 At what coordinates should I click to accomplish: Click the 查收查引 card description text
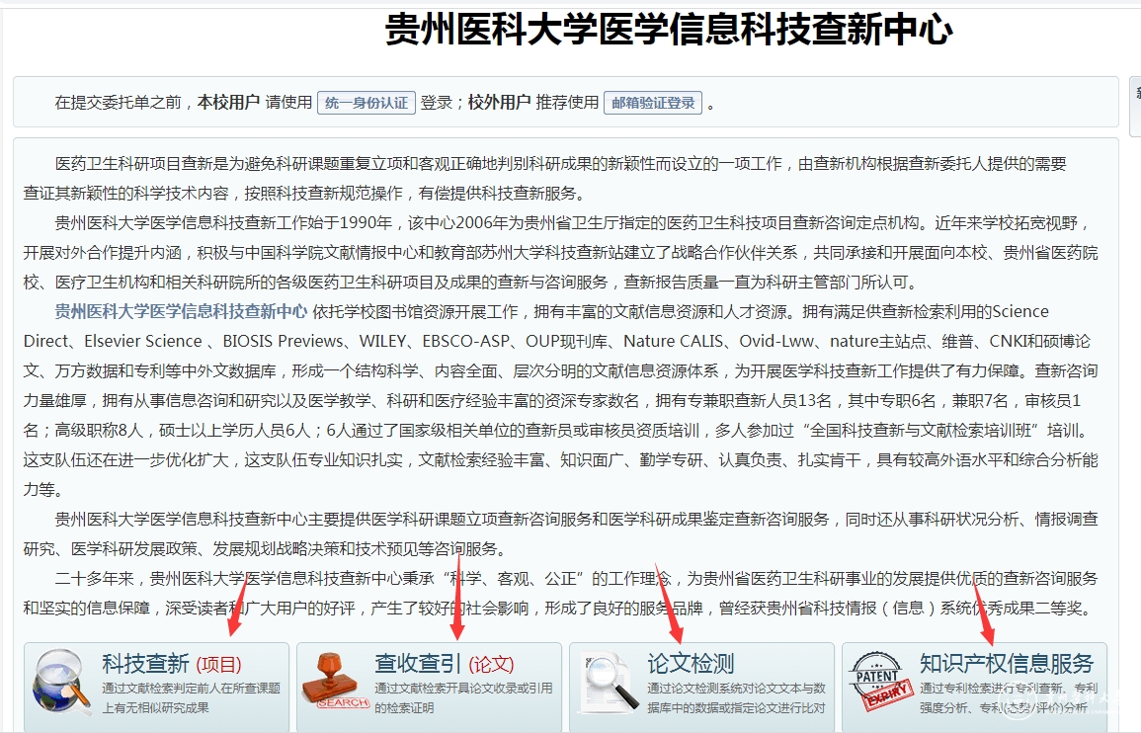click(463, 697)
